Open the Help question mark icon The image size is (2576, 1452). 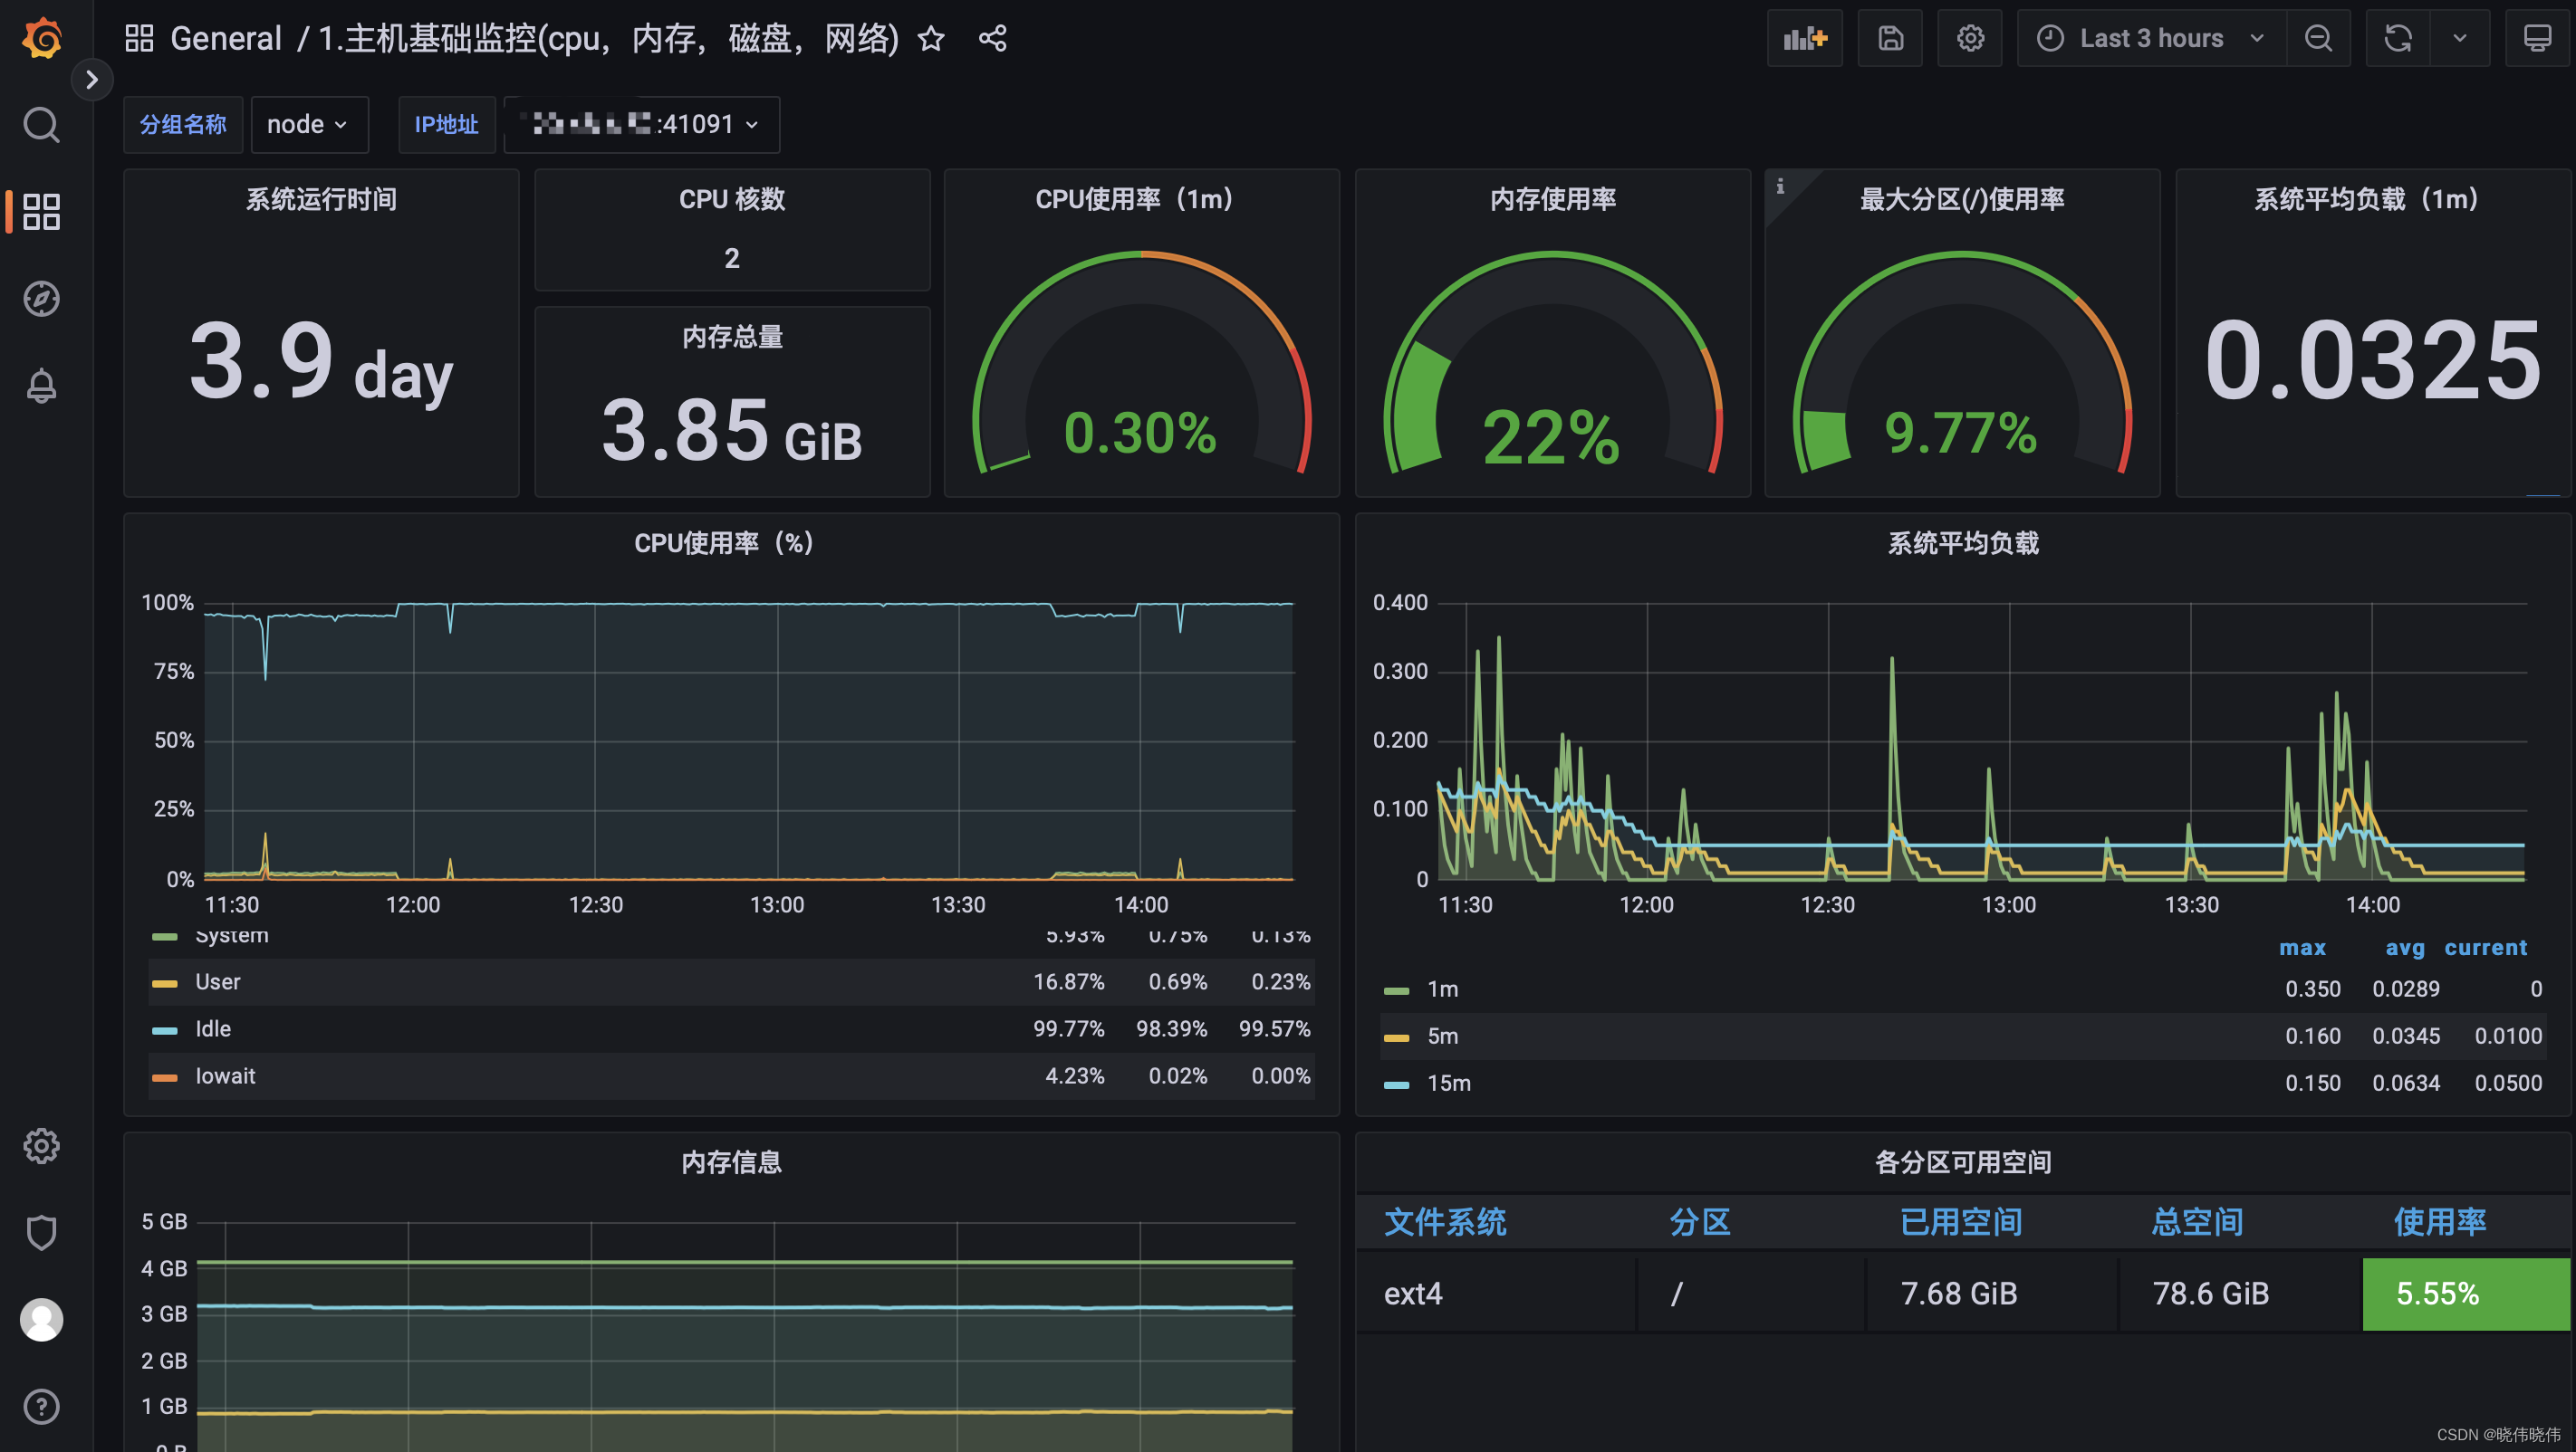[x=41, y=1406]
